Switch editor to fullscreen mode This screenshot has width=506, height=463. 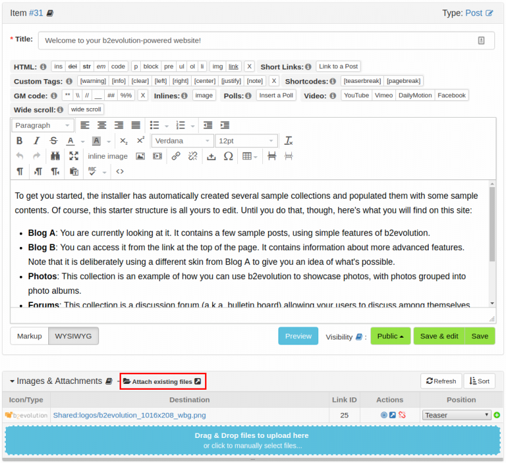74,156
